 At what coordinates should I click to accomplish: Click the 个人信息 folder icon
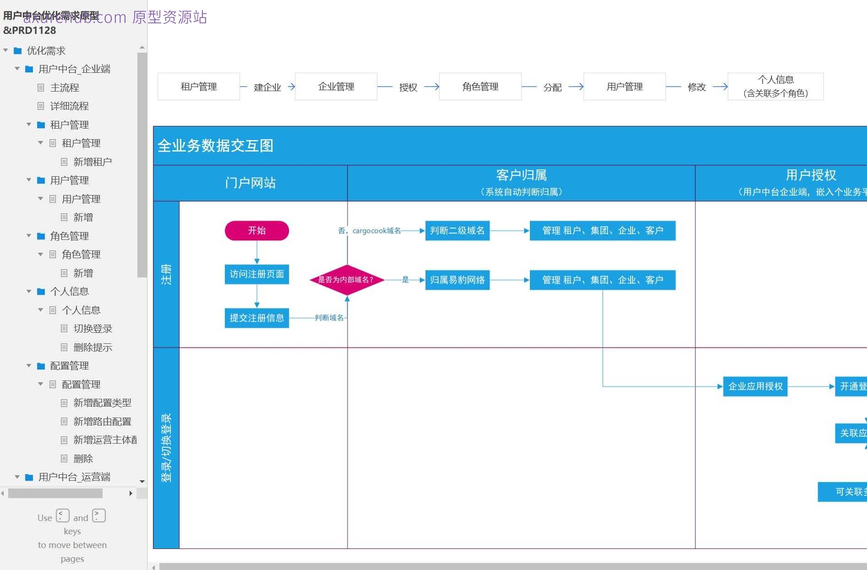(x=41, y=291)
